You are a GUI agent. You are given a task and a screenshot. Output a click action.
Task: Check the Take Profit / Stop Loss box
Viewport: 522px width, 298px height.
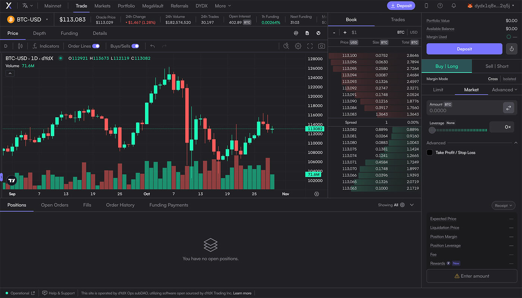point(430,153)
